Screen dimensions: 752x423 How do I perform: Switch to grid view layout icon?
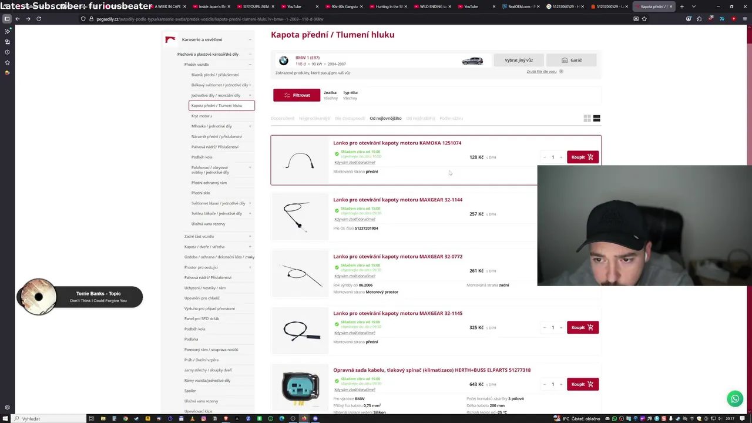coord(587,118)
